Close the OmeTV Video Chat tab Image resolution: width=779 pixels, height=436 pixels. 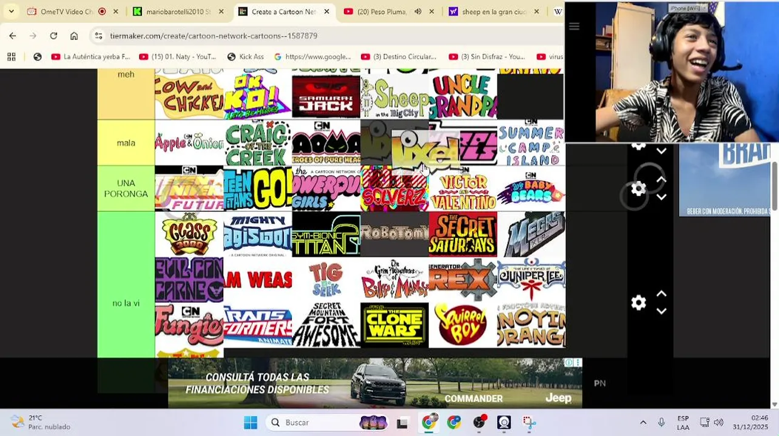(x=116, y=12)
